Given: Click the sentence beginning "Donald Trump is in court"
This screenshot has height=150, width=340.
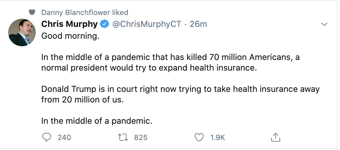Looking at the screenshot, I should (x=180, y=89).
